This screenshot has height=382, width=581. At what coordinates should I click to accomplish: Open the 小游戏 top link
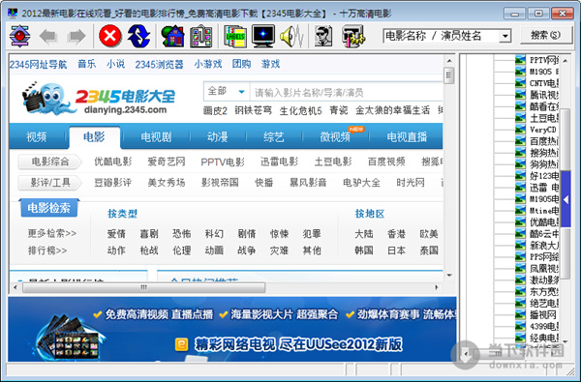(x=208, y=64)
